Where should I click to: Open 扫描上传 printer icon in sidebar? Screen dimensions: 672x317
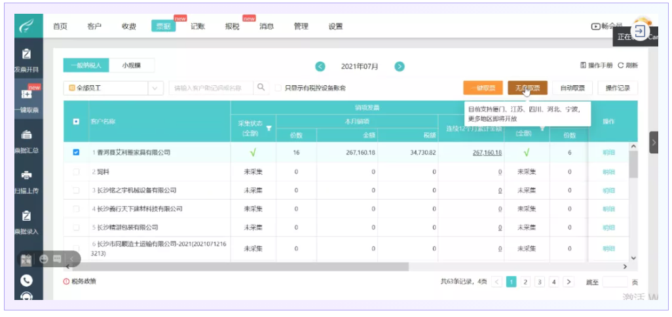pos(26,176)
